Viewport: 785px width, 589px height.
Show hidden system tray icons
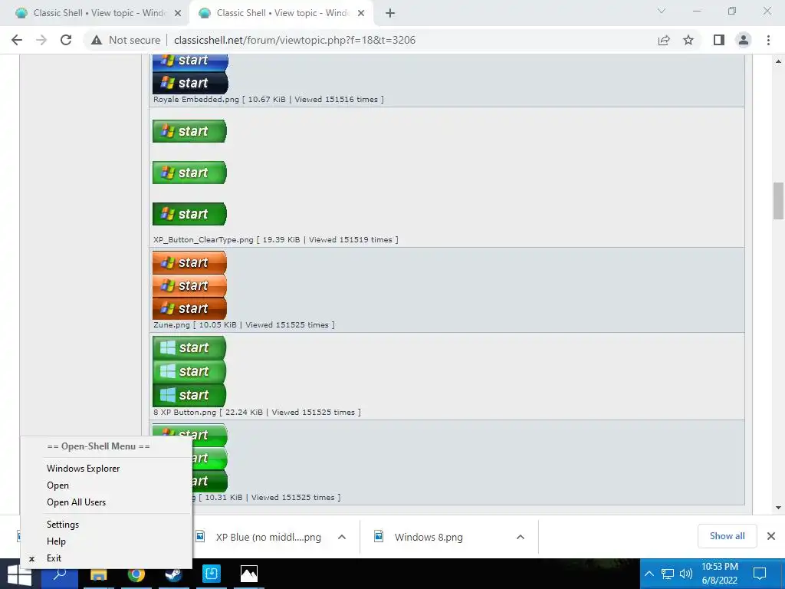tap(649, 574)
